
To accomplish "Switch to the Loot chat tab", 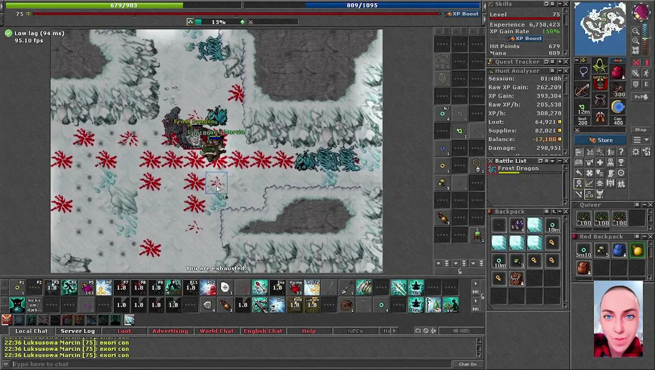I will tap(124, 331).
